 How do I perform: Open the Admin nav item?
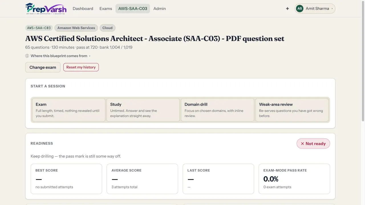[160, 9]
